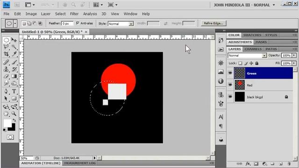Toggle lock all padlock
Image resolution: width=299 pixels, height=168 pixels.
(x=257, y=63)
